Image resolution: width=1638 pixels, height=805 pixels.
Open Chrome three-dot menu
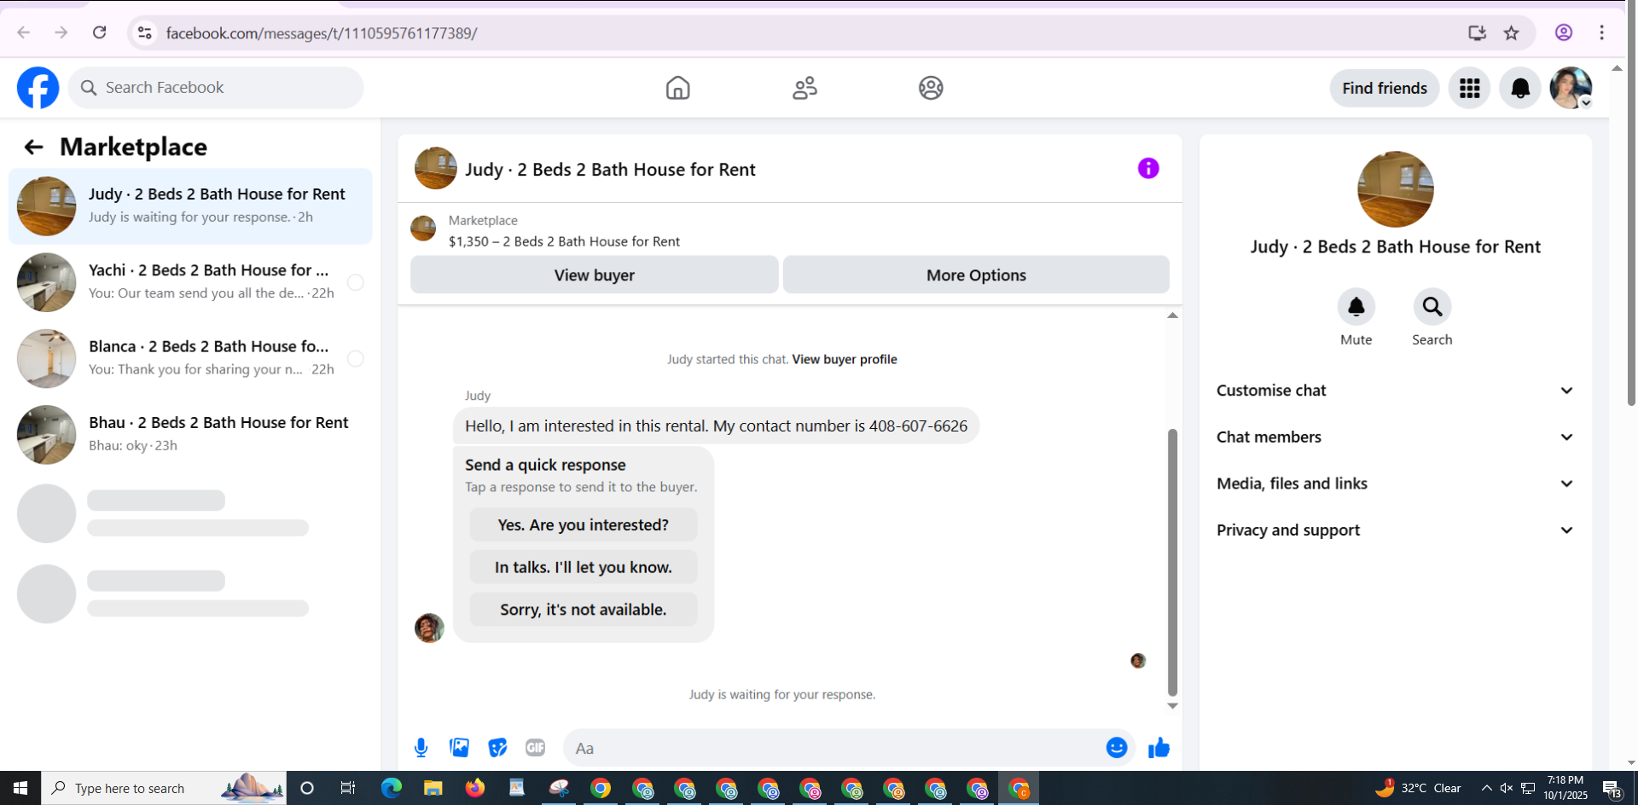coord(1602,32)
